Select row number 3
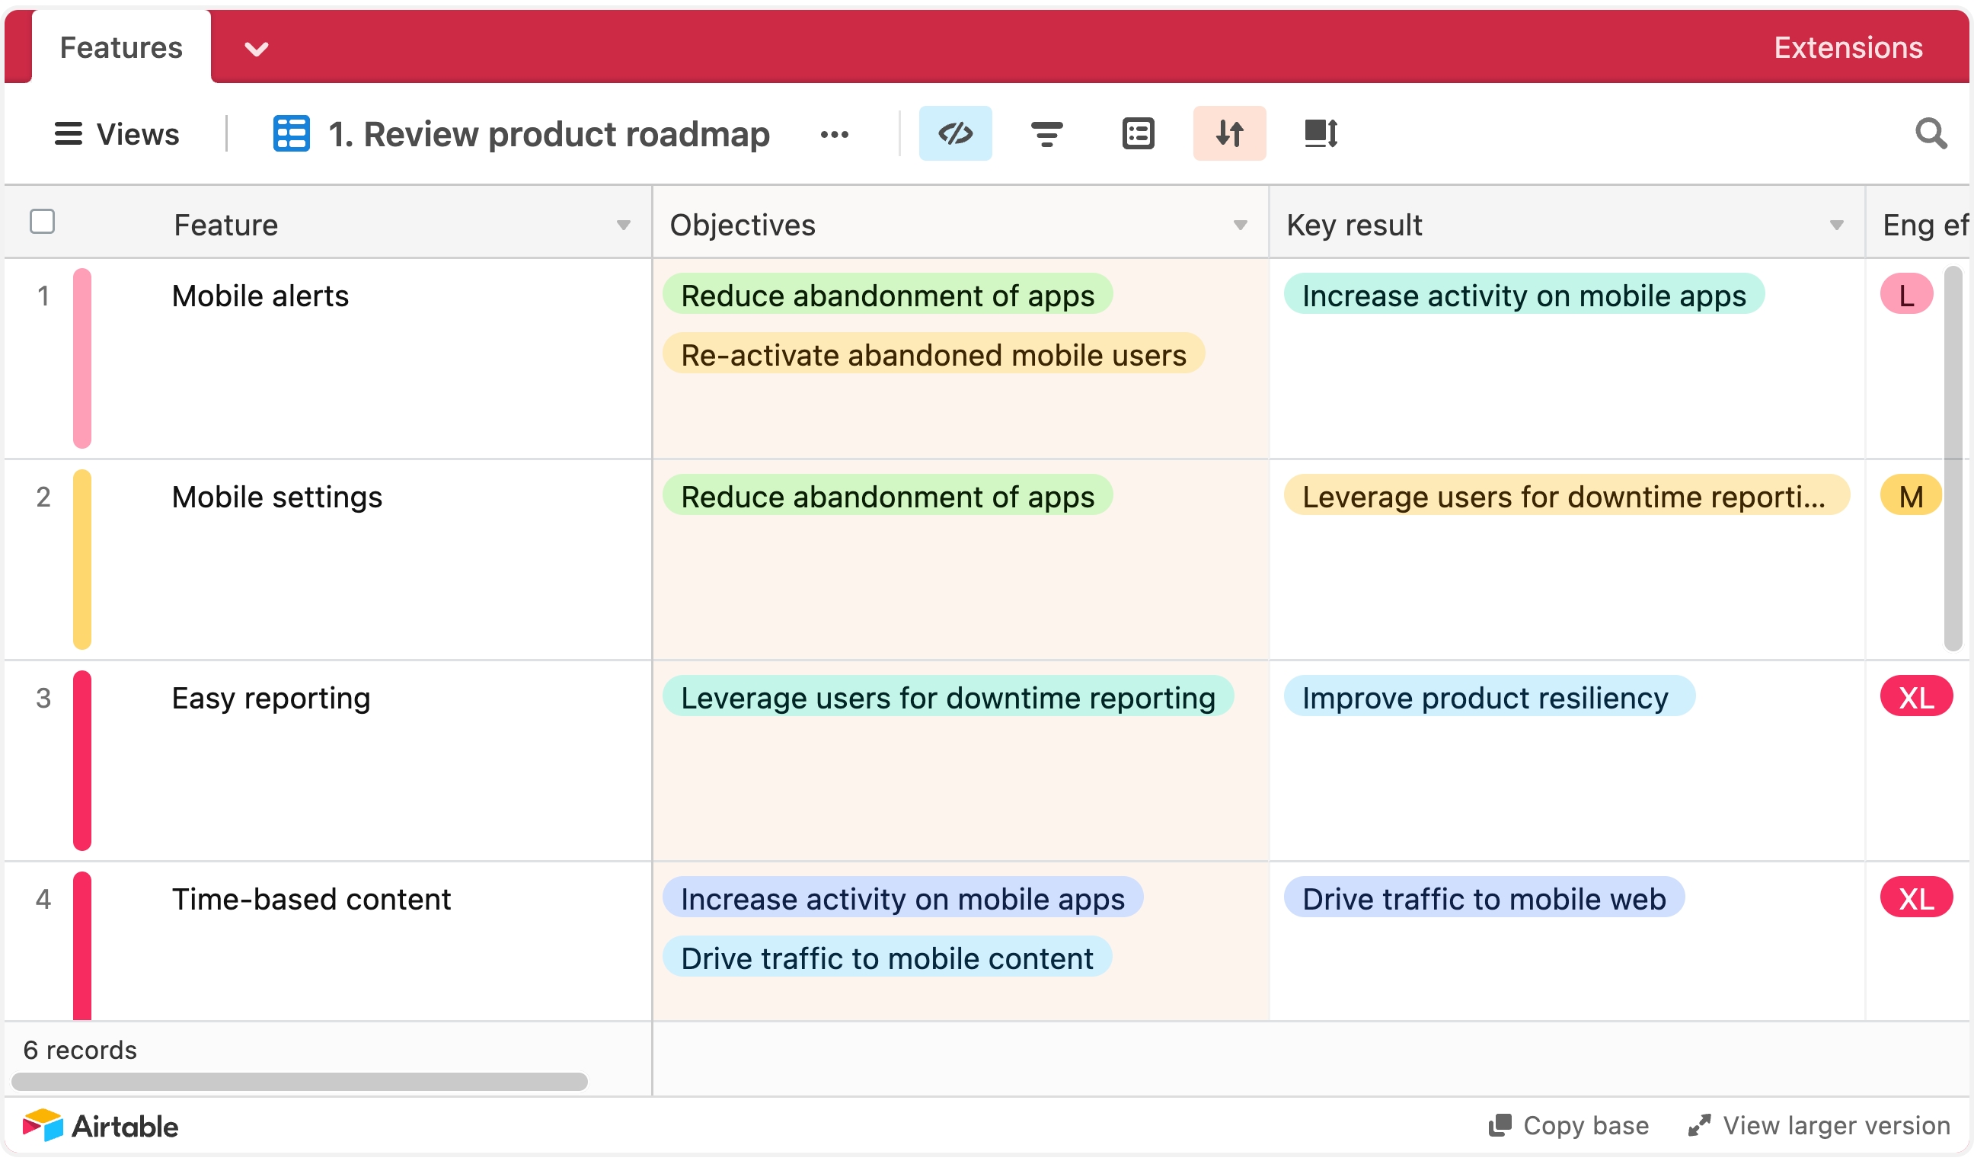Viewport: 1974px width, 1161px height. [43, 699]
